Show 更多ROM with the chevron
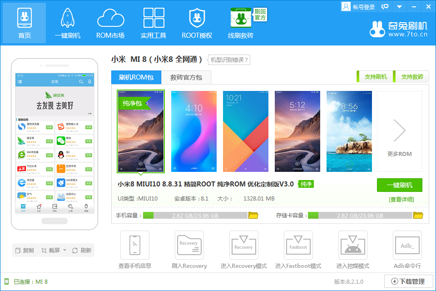 tap(399, 130)
